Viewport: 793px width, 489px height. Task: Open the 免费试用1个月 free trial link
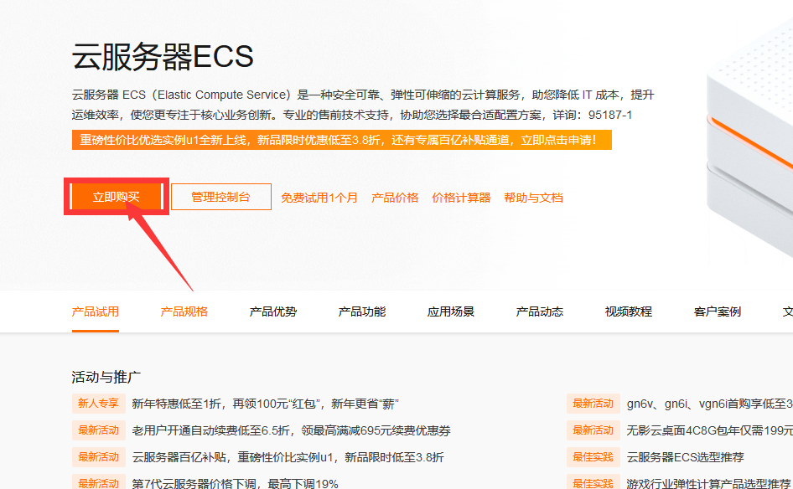click(x=319, y=198)
